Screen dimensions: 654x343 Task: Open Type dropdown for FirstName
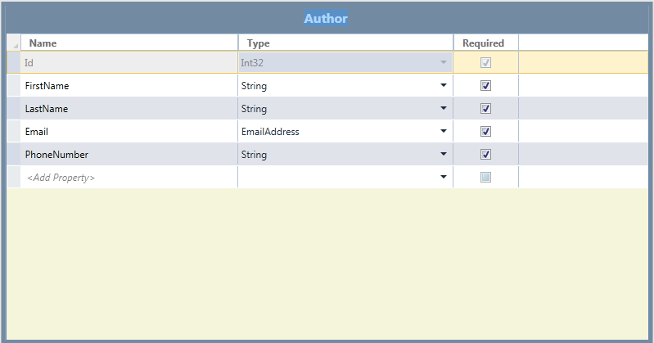[444, 85]
